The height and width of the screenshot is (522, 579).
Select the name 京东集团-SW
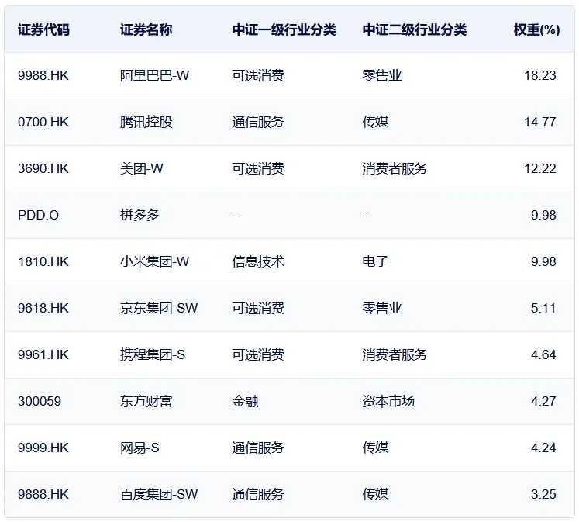click(159, 309)
